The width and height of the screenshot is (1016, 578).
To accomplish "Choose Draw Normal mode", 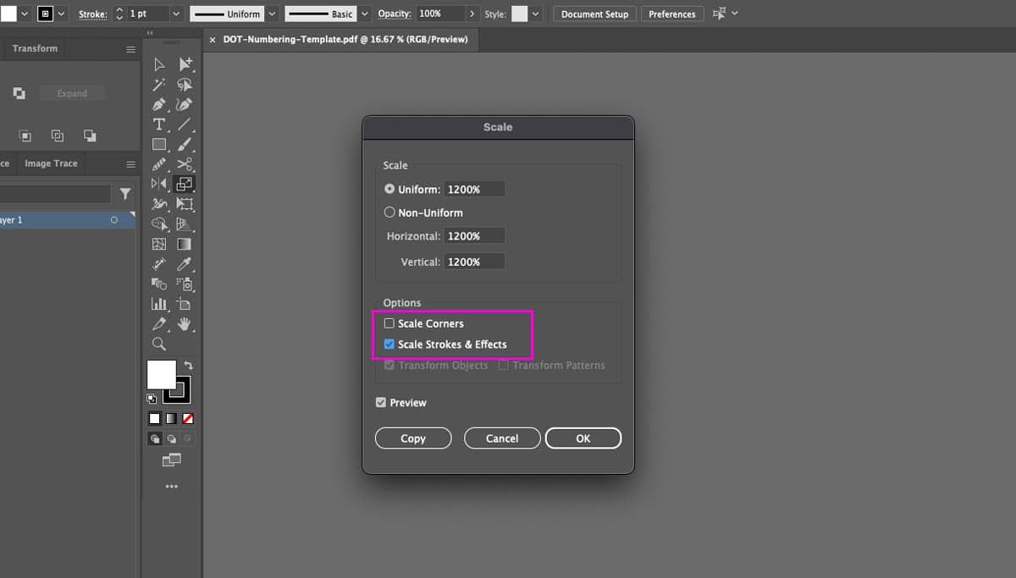I will 155,438.
